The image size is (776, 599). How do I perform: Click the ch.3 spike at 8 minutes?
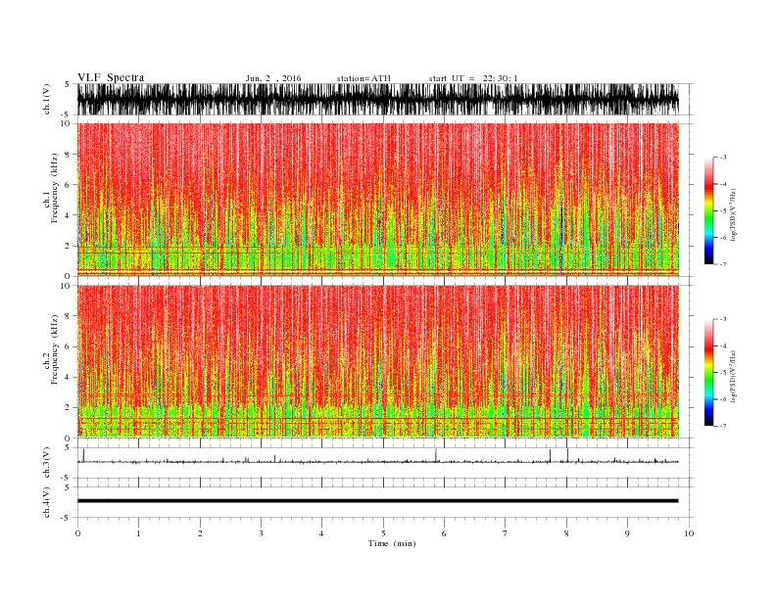567,455
